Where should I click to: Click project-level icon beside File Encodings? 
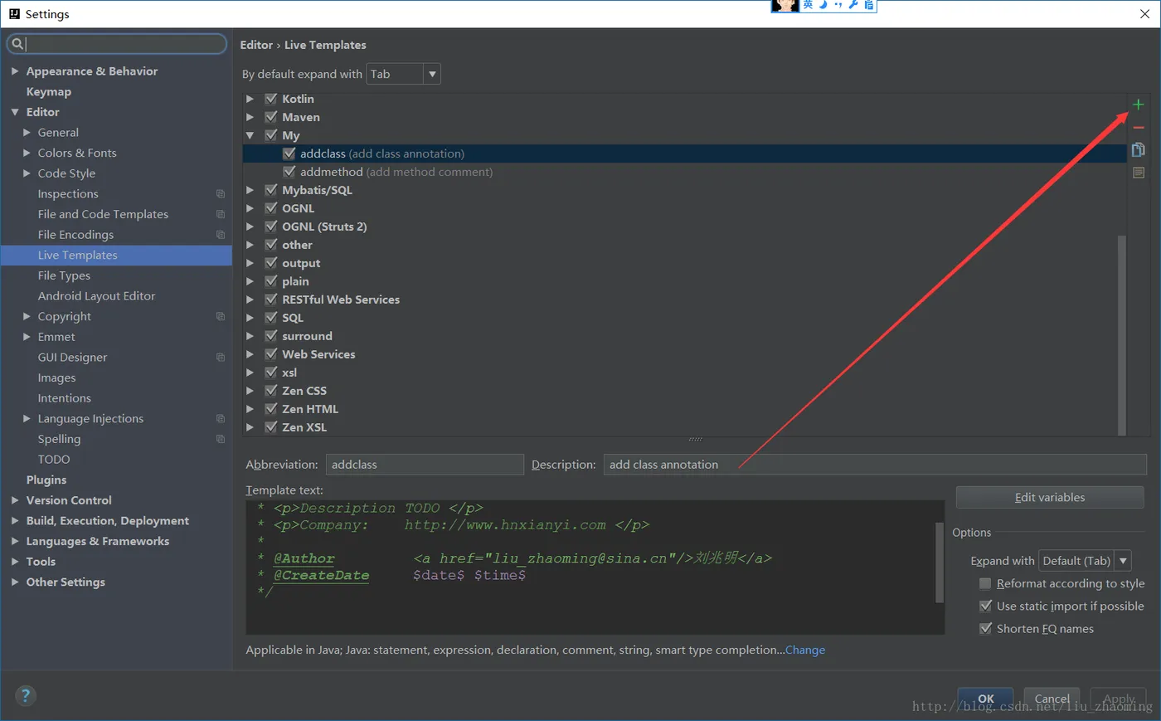click(221, 235)
